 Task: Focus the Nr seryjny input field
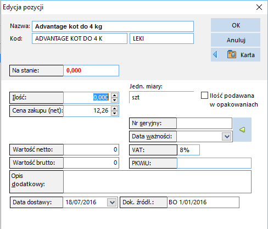(x=204, y=123)
